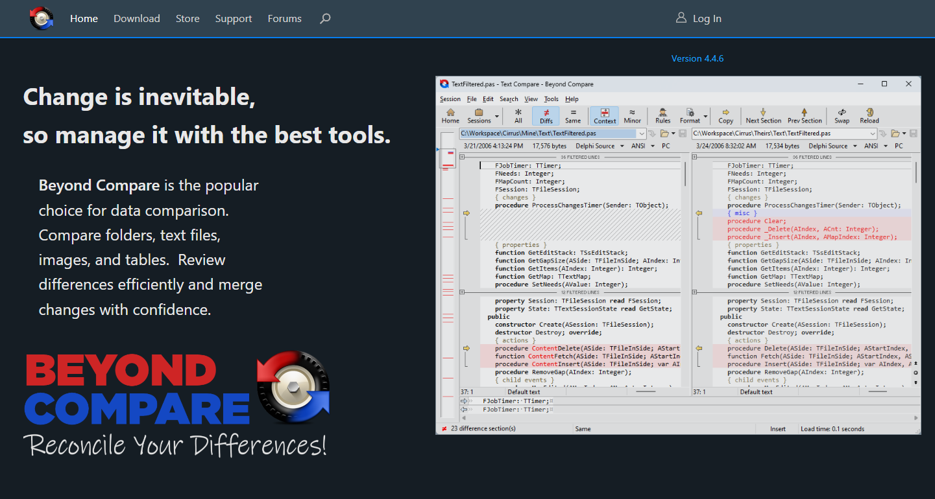
Task: Open left pane Delphi Source format dropdown
Action: coord(622,146)
